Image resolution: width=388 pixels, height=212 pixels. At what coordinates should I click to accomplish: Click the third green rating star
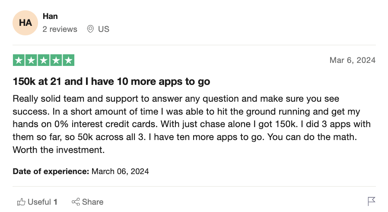click(x=44, y=60)
